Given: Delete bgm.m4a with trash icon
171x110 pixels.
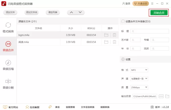Looking at the screenshot, I should tap(114, 35).
